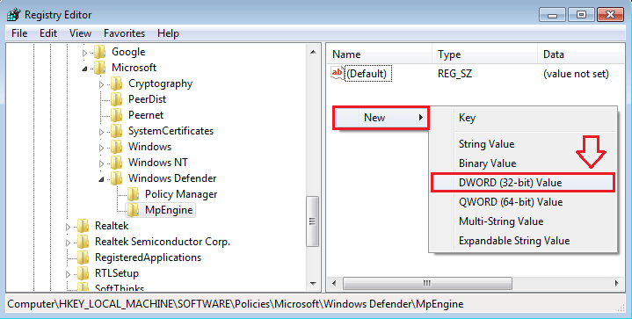
Task: Close the Registry Editor window
Action: coord(610,15)
